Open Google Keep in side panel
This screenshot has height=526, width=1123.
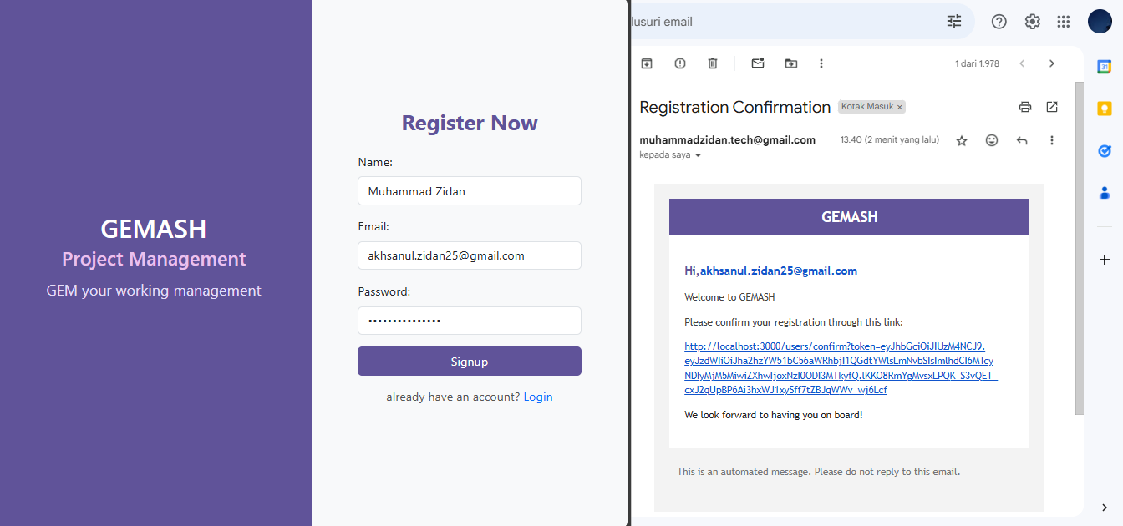(x=1104, y=109)
